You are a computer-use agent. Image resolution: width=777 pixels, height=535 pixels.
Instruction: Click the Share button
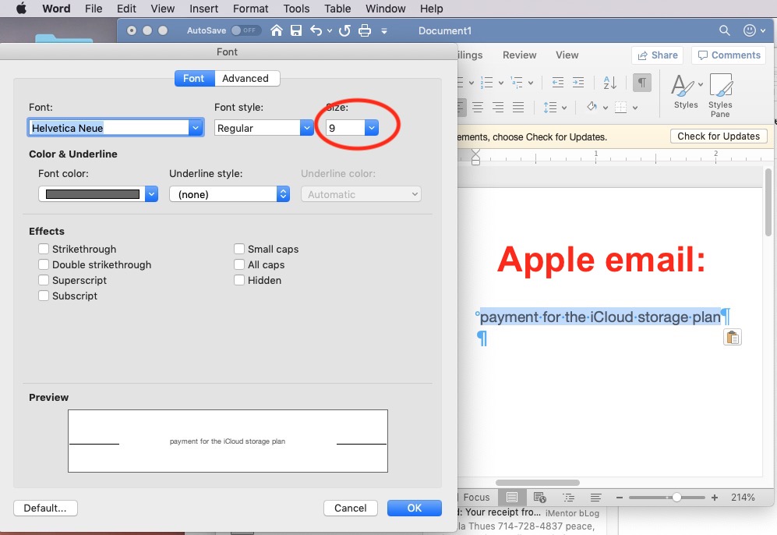click(658, 55)
